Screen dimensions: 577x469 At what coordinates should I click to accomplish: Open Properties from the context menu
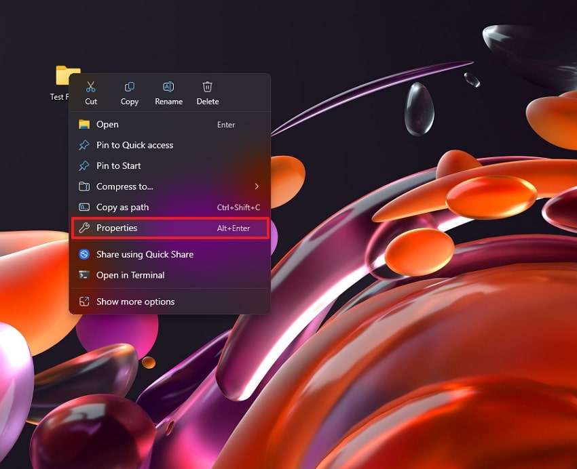[170, 228]
